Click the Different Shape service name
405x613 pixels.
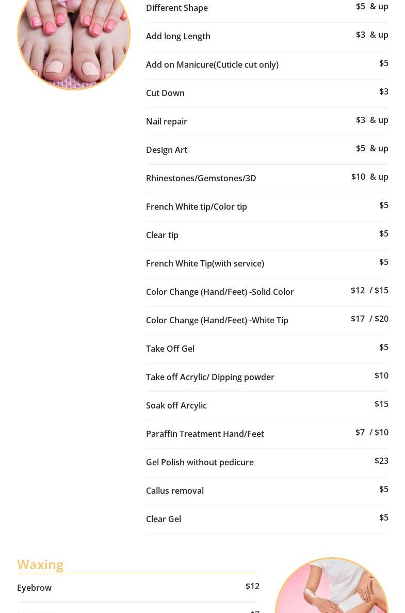(177, 8)
